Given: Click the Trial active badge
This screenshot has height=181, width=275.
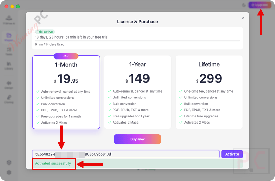Looking at the screenshot, I should click(x=45, y=32).
